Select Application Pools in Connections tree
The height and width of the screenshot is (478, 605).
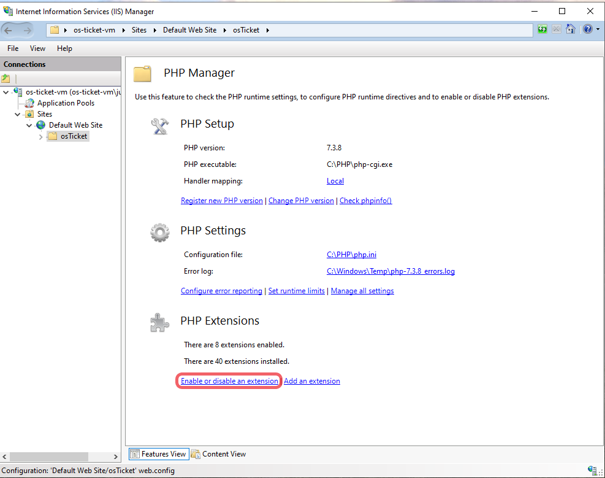click(66, 103)
